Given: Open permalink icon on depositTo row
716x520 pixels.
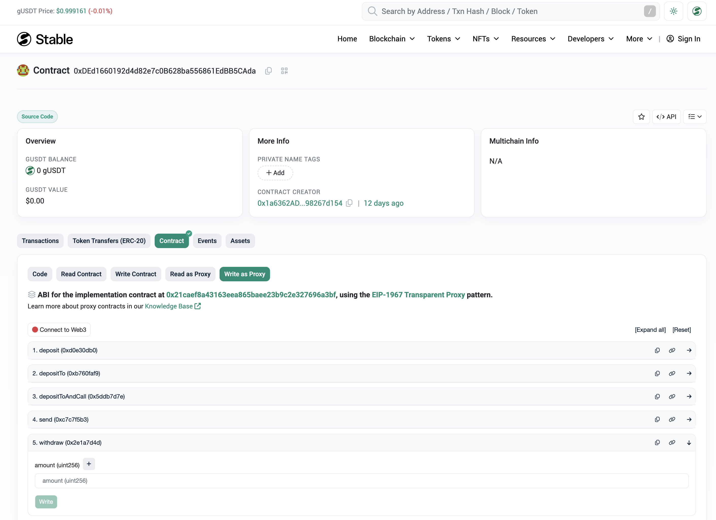Looking at the screenshot, I should pos(672,373).
